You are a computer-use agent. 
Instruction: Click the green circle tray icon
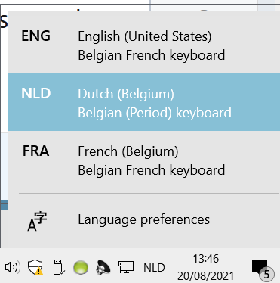click(x=81, y=267)
